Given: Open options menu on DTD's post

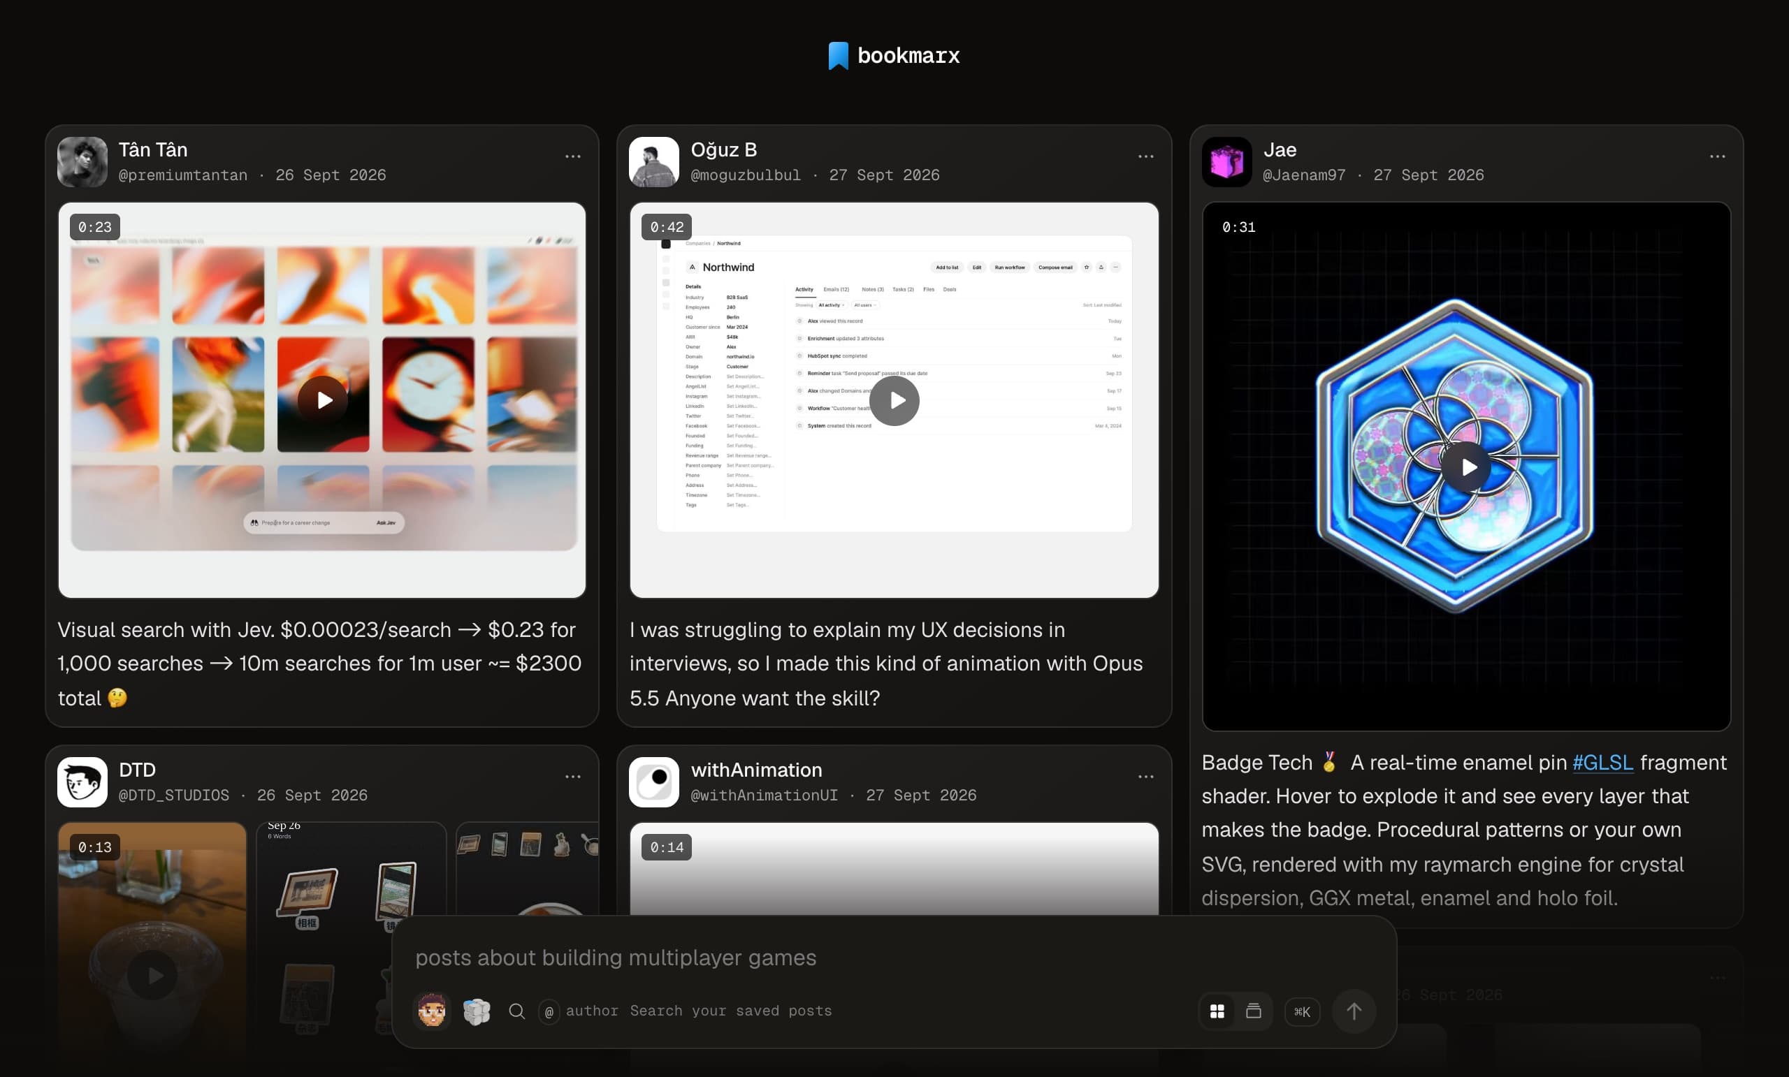Looking at the screenshot, I should (x=573, y=777).
